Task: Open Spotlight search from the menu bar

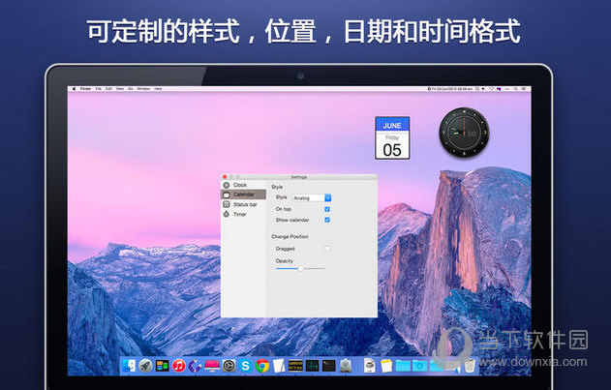Action: point(515,89)
